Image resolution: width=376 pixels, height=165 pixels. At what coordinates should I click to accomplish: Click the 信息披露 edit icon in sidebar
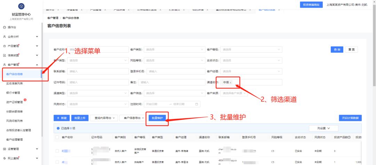4,55
